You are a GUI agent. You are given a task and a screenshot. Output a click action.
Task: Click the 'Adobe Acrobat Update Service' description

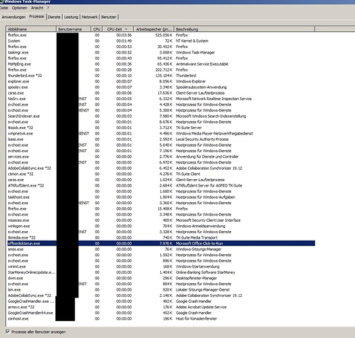pos(201,307)
